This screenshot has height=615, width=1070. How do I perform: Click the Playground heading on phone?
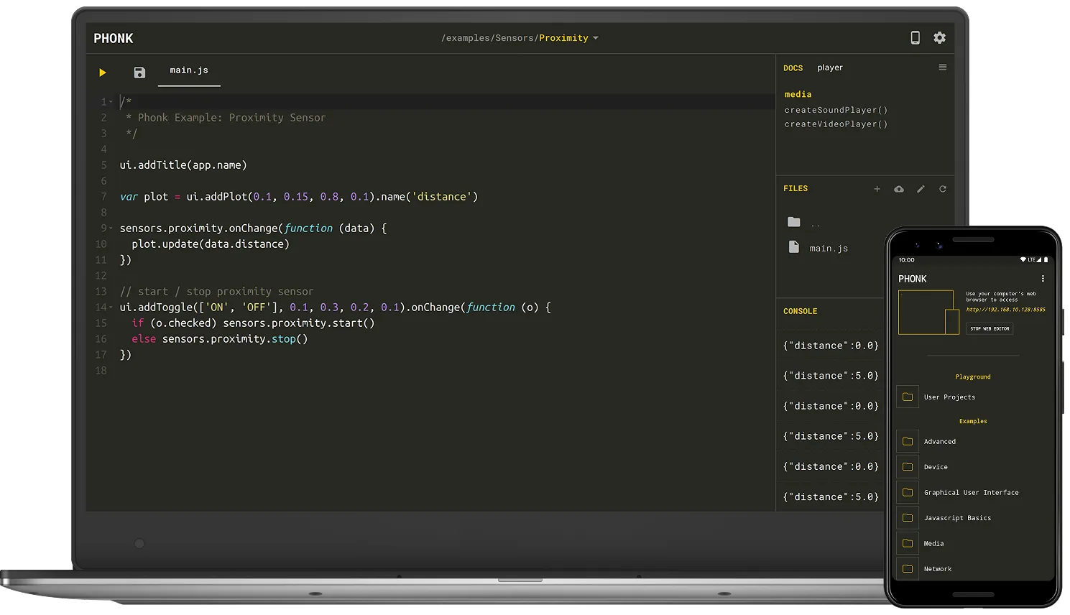point(973,376)
